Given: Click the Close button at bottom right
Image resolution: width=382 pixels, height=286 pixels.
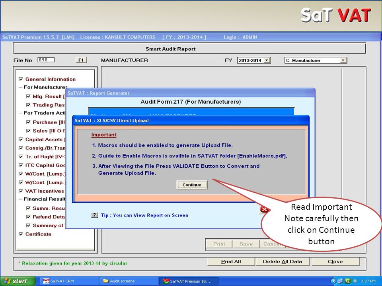Looking at the screenshot, I should [335, 262].
